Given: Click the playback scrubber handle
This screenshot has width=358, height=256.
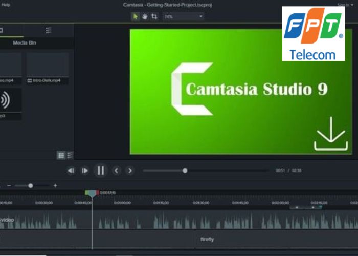Looking at the screenshot, I should coord(185,170).
